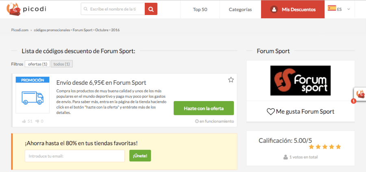The width and height of the screenshot is (366, 172).
Task: Open Mis Descuentos
Action: click(293, 10)
